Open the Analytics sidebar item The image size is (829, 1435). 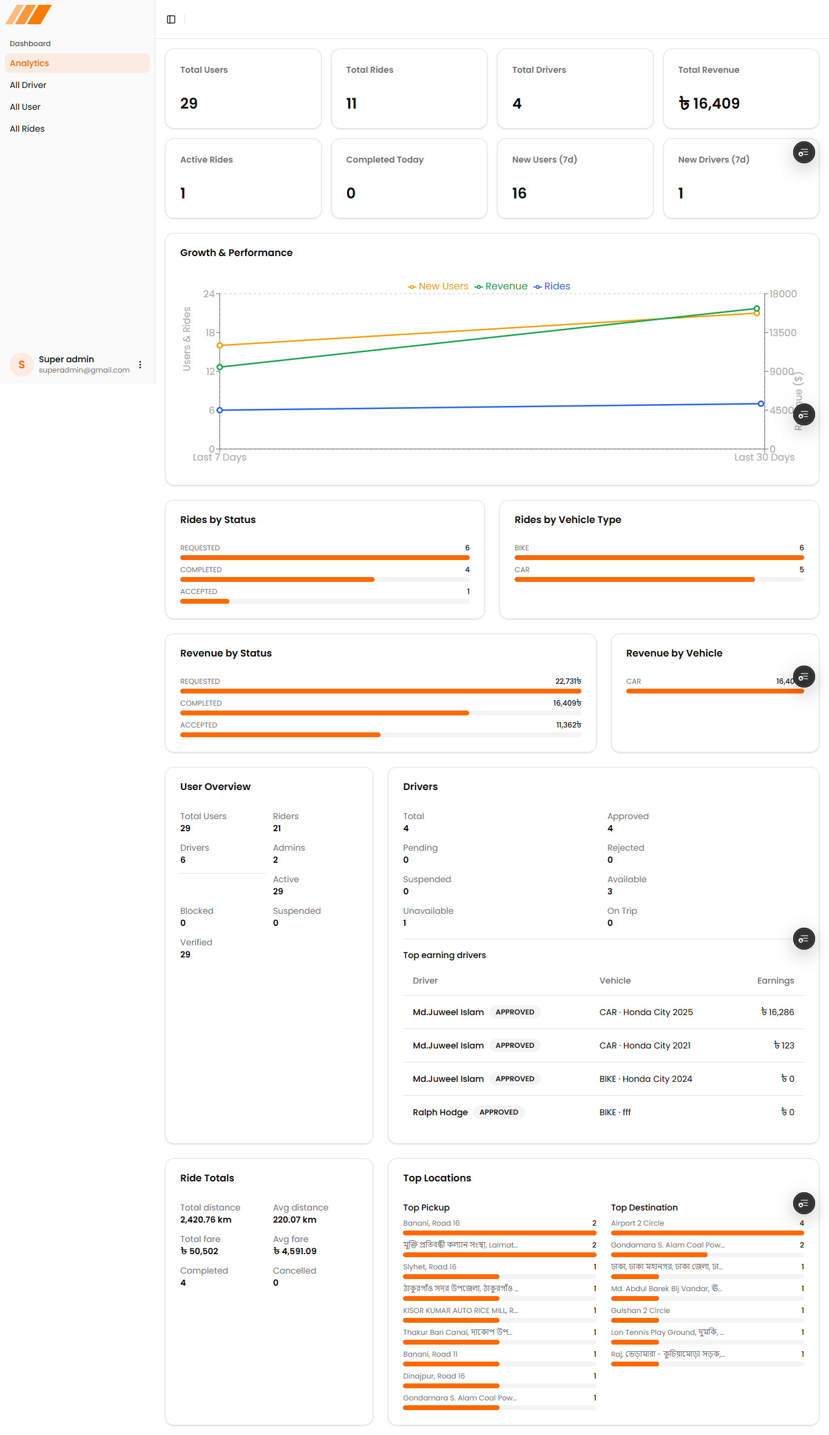[x=77, y=63]
